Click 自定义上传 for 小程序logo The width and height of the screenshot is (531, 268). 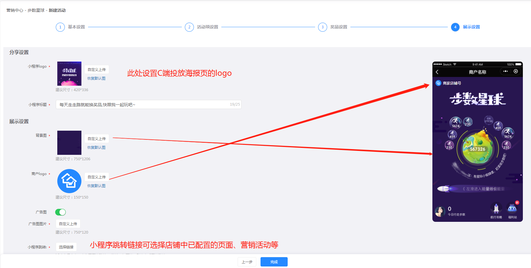point(96,70)
